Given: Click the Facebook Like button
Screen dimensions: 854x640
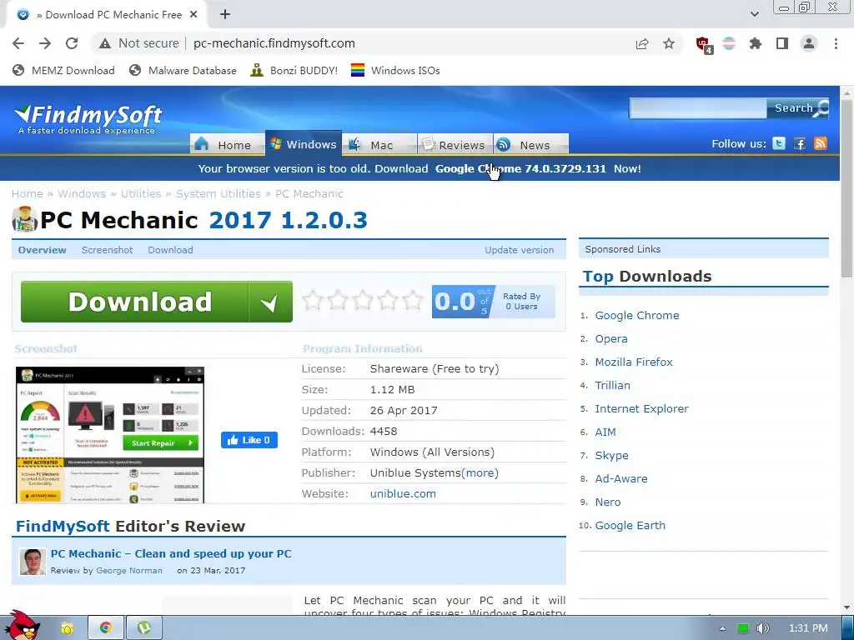Looking at the screenshot, I should coord(249,440).
